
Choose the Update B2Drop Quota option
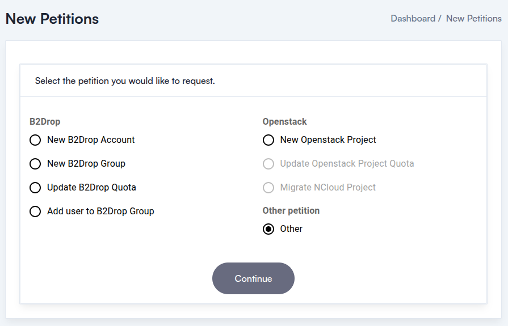tap(35, 188)
